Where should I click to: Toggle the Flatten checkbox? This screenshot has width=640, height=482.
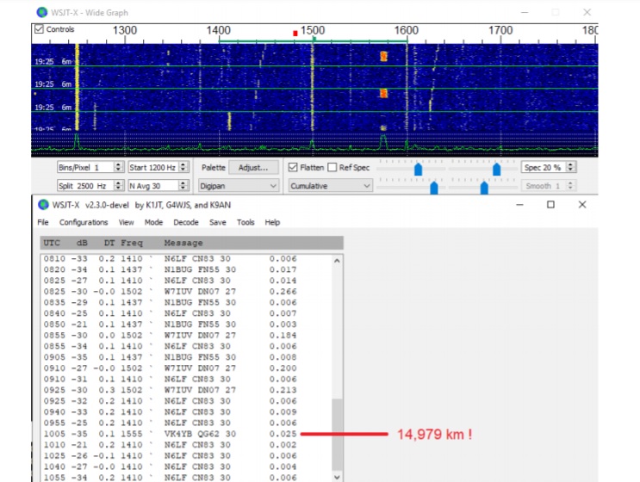click(x=293, y=167)
